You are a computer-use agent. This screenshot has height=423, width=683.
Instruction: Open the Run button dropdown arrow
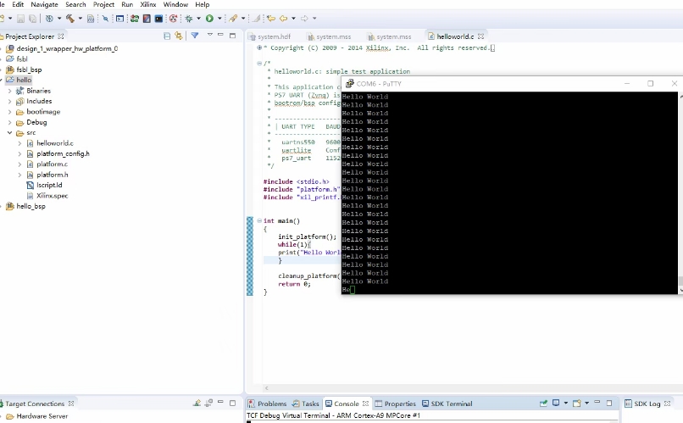point(219,19)
